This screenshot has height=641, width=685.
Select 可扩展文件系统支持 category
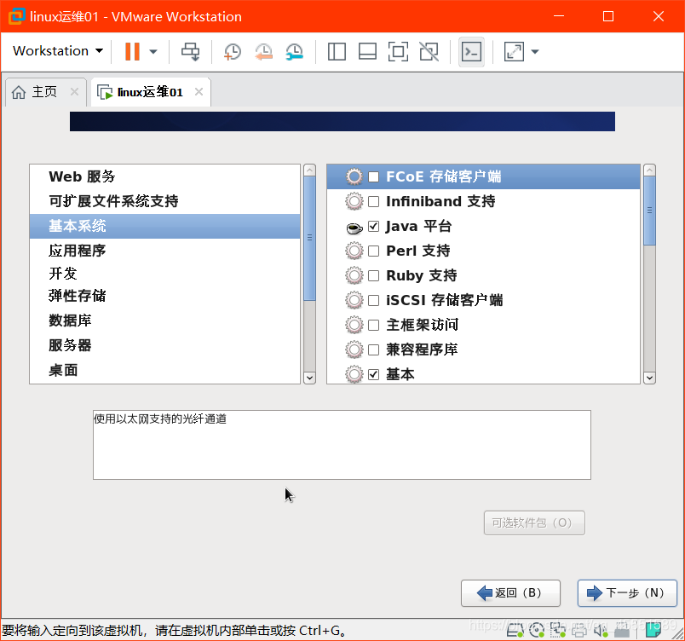[165, 201]
